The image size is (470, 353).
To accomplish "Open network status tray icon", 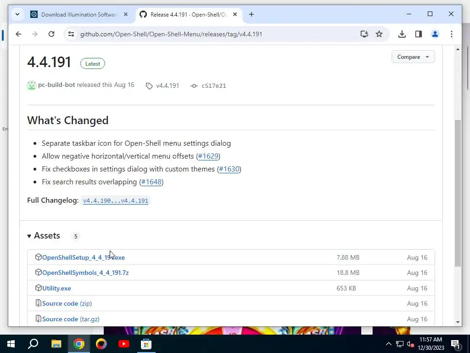I will pyautogui.click(x=400, y=344).
